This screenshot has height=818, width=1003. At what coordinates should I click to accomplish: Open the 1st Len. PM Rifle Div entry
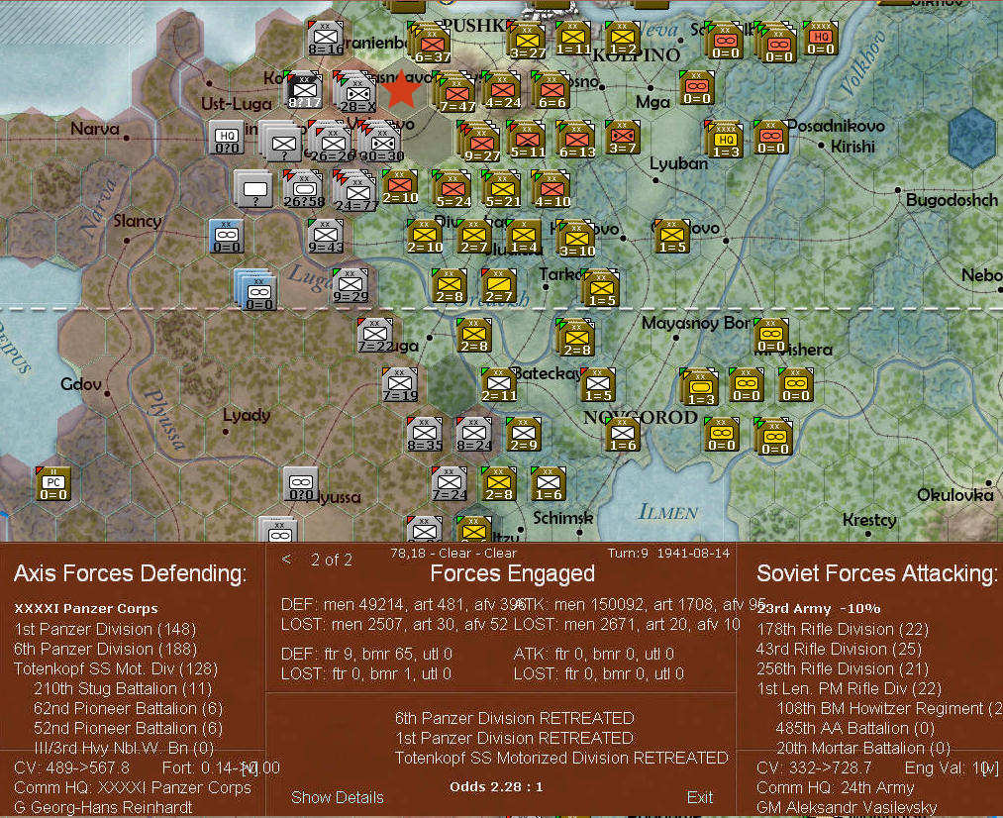pyautogui.click(x=849, y=688)
